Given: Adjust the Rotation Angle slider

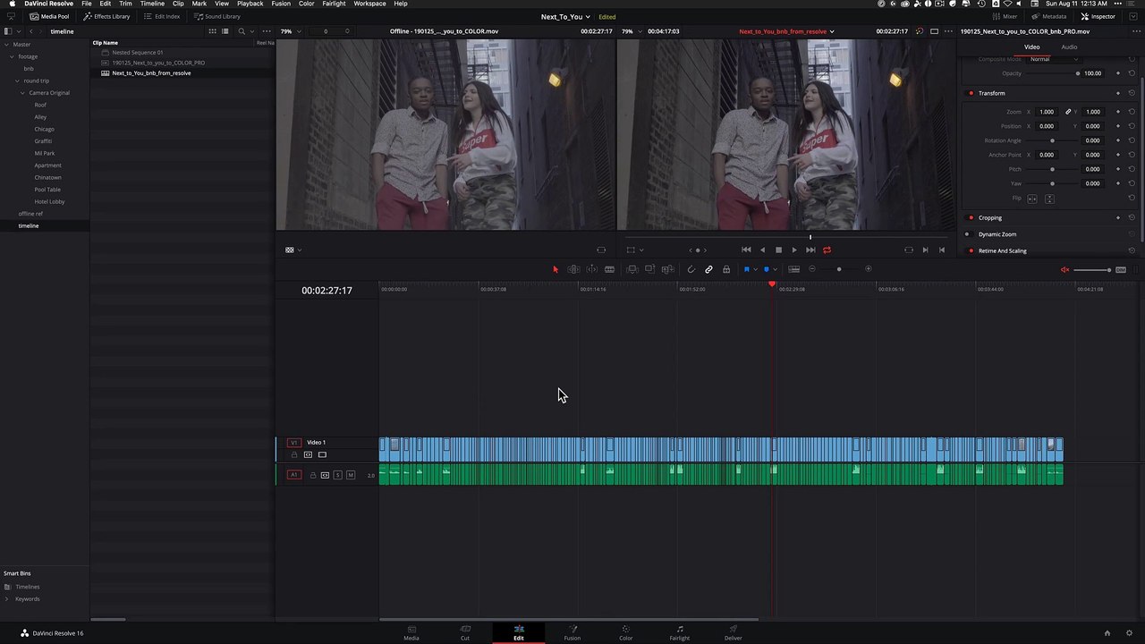Looking at the screenshot, I should [1052, 140].
